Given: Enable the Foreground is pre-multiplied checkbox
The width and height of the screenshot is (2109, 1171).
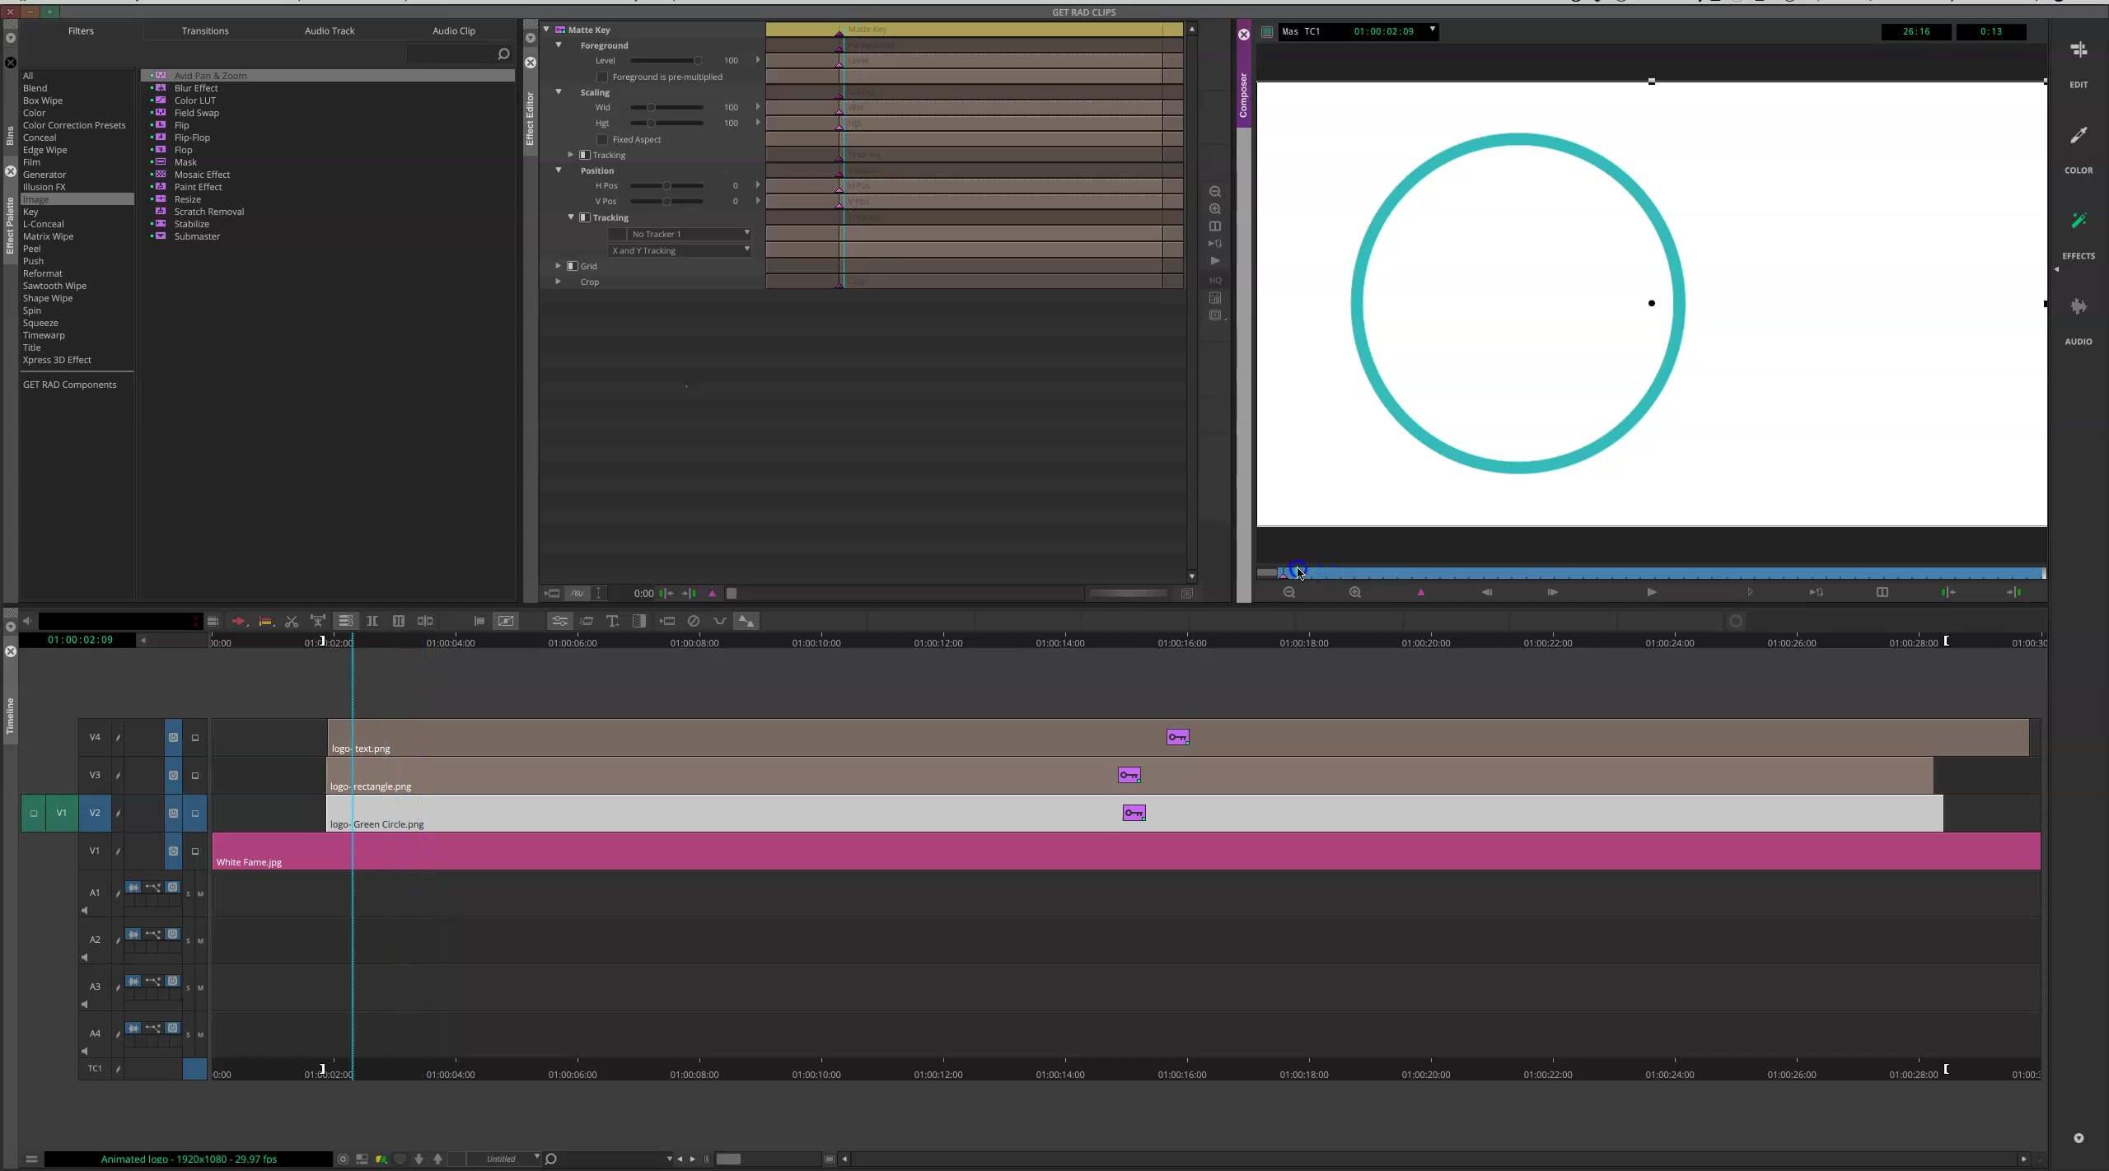Looking at the screenshot, I should click(602, 77).
